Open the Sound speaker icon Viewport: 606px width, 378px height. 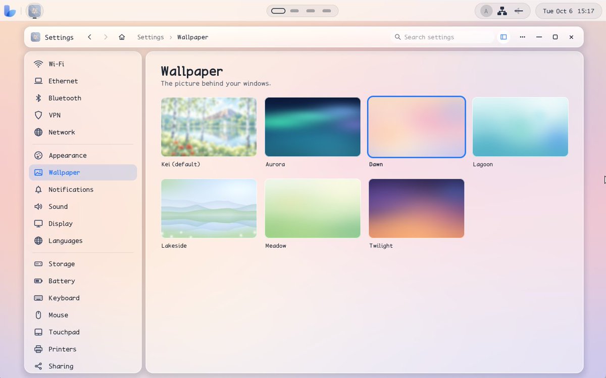pyautogui.click(x=38, y=207)
